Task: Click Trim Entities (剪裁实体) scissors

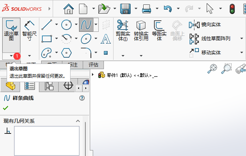Action: point(123,30)
